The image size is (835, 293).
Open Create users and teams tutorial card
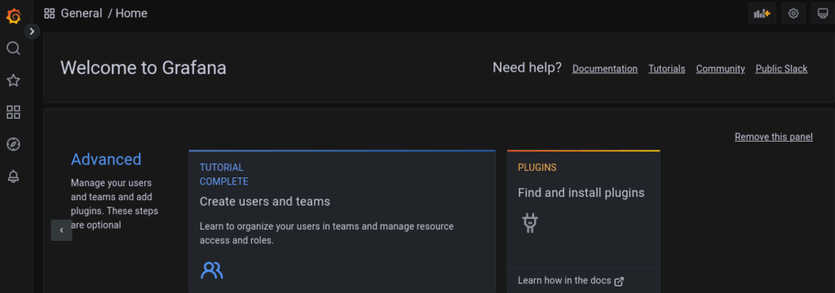click(342, 221)
